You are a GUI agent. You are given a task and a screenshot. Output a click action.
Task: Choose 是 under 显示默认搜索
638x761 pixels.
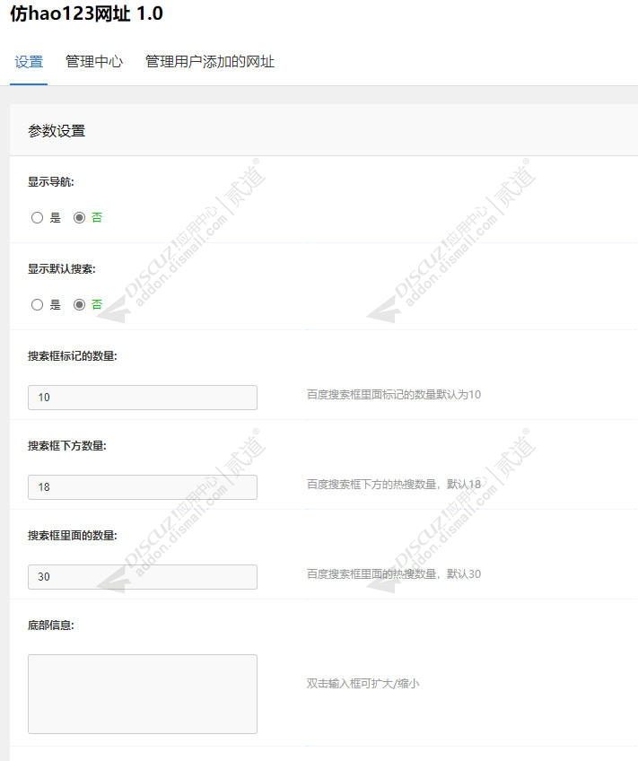click(38, 304)
